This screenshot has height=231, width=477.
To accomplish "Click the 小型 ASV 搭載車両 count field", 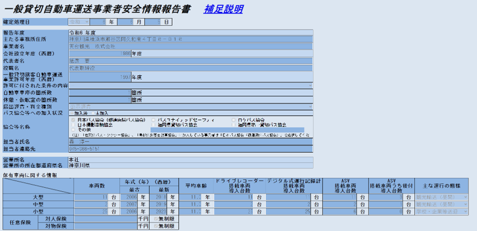I will click(x=340, y=212).
